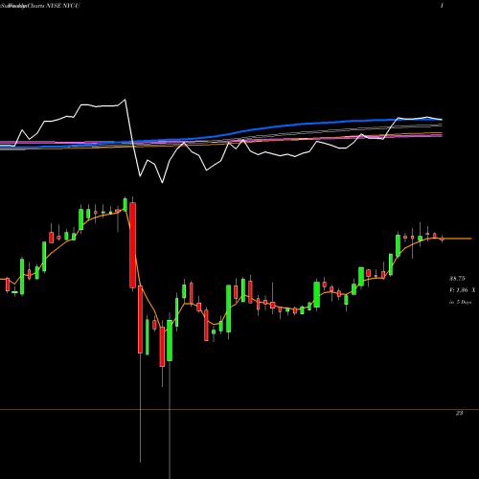This screenshot has height=479, width=479.
Task: Click the horizontal orange line at level 25
Action: click(239, 409)
